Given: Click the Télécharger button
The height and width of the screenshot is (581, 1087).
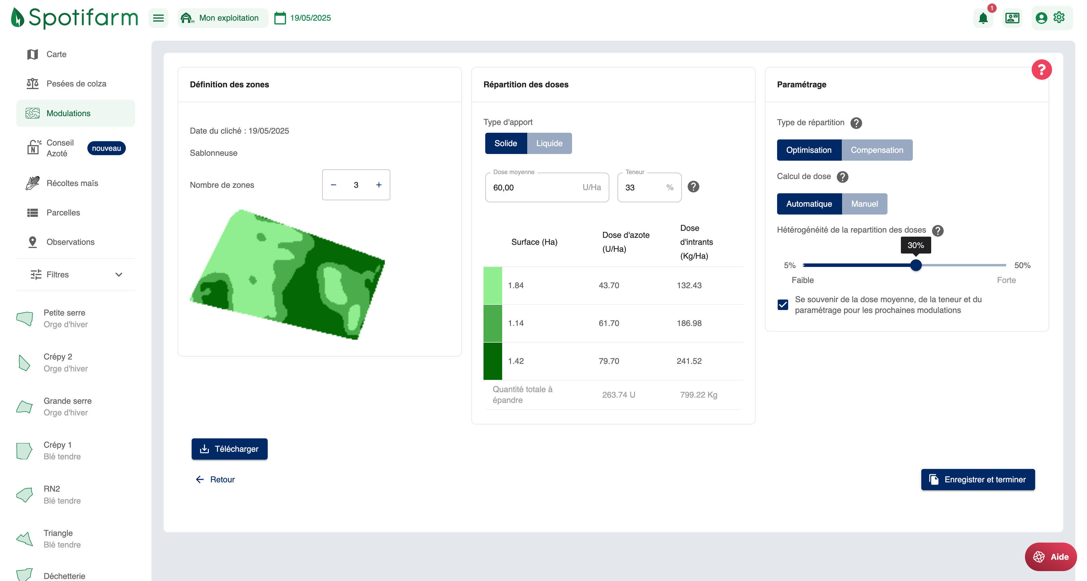Looking at the screenshot, I should click(x=229, y=449).
